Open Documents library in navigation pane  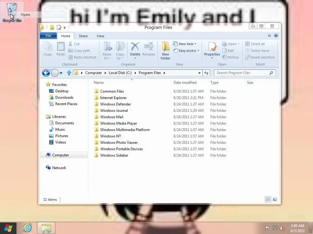click(x=64, y=123)
